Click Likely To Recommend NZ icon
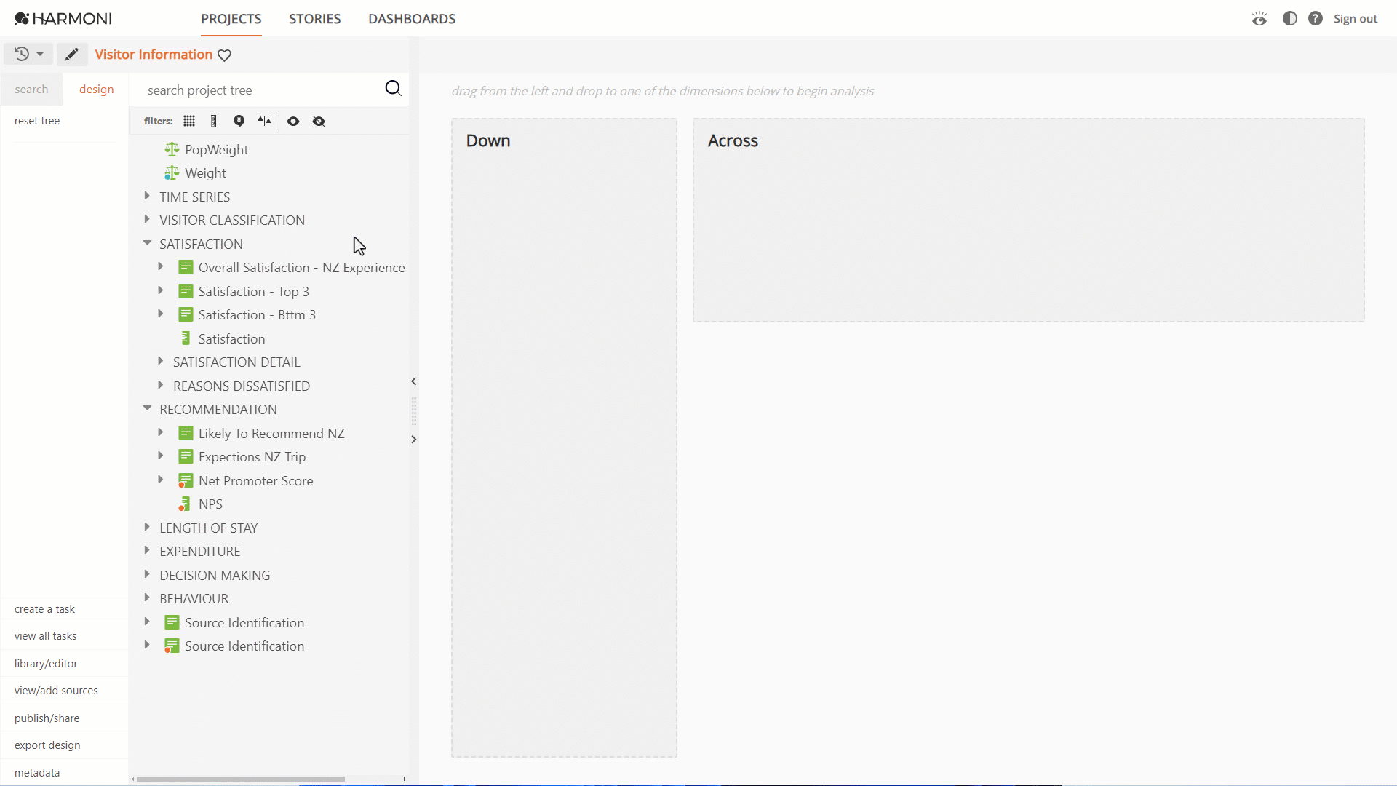1397x786 pixels. 186,433
